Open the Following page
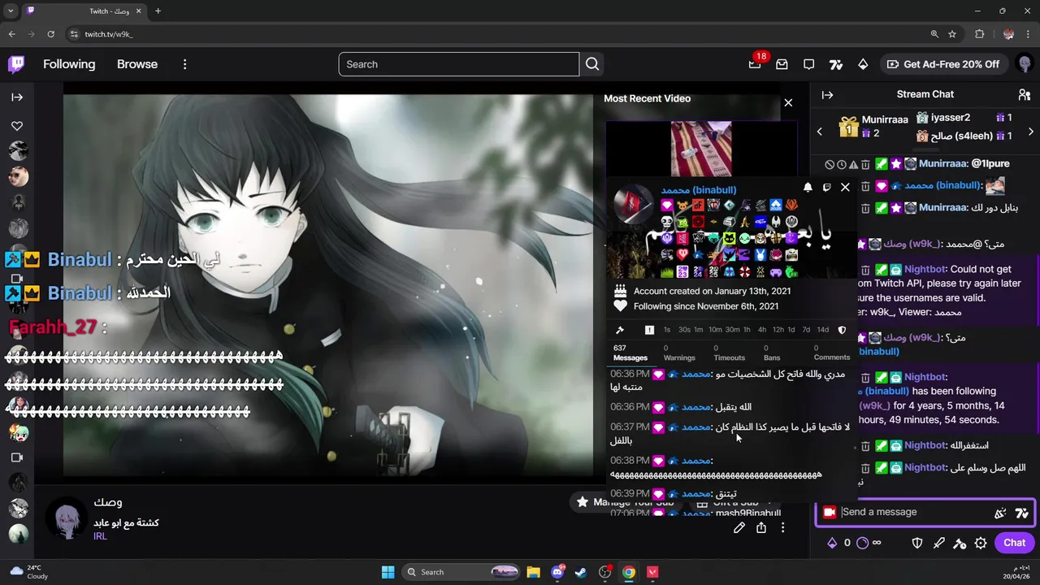This screenshot has height=585, width=1040. [x=69, y=64]
